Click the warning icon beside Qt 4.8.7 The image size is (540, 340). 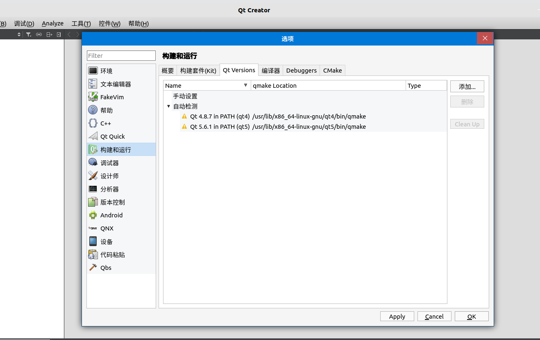(x=184, y=116)
